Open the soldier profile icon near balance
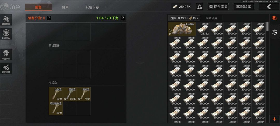Viewport: 280px width, 126px height. click(x=199, y=7)
